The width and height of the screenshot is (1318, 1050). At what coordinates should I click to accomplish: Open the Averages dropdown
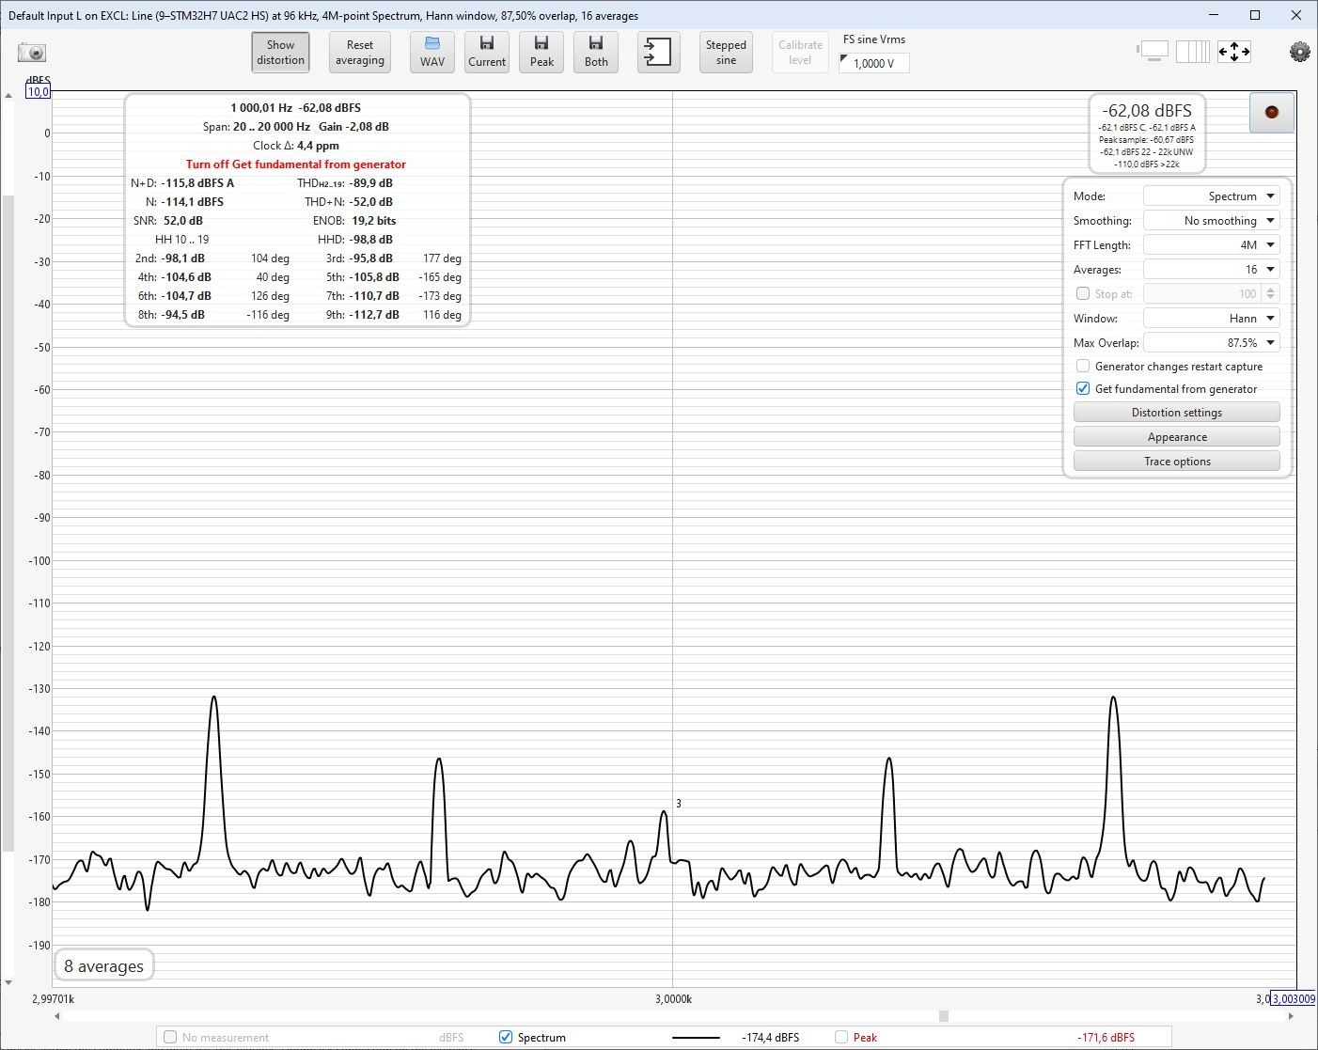(x=1212, y=270)
